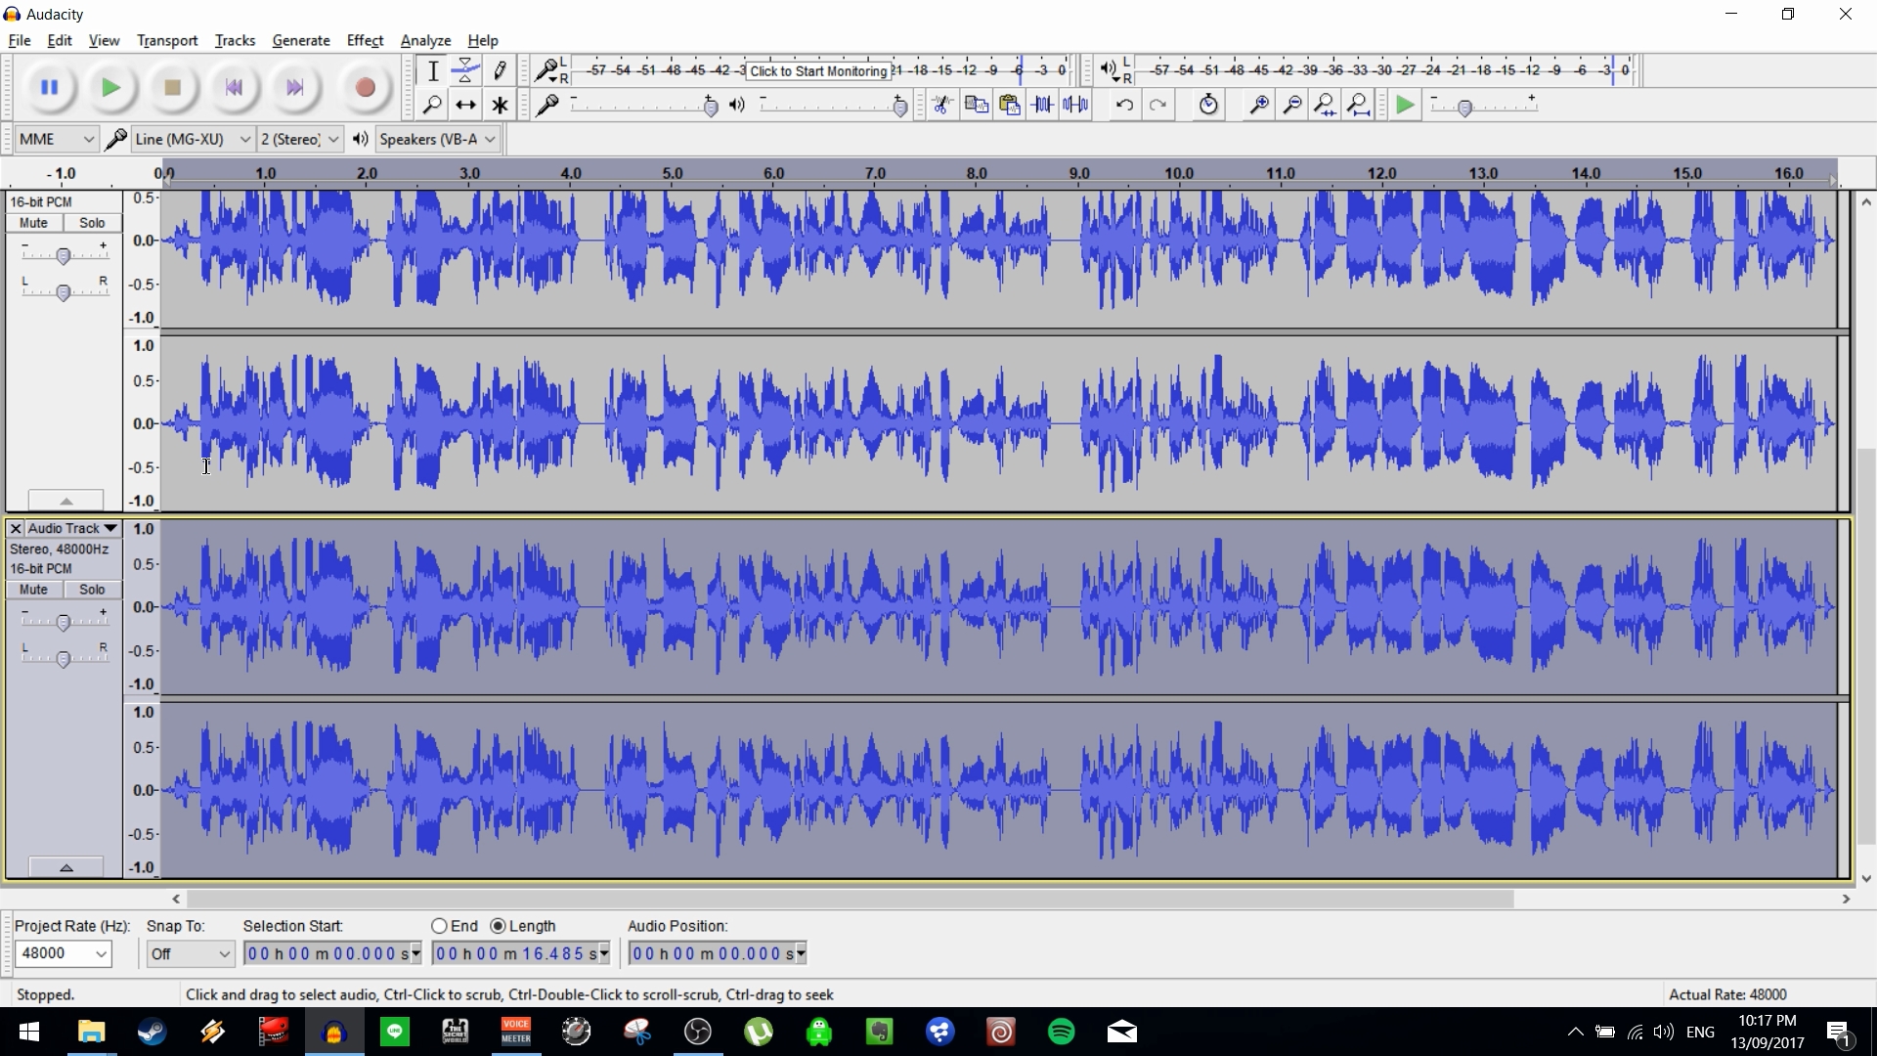1877x1056 pixels.
Task: Click the Copy toolbar icon
Action: pos(976,105)
